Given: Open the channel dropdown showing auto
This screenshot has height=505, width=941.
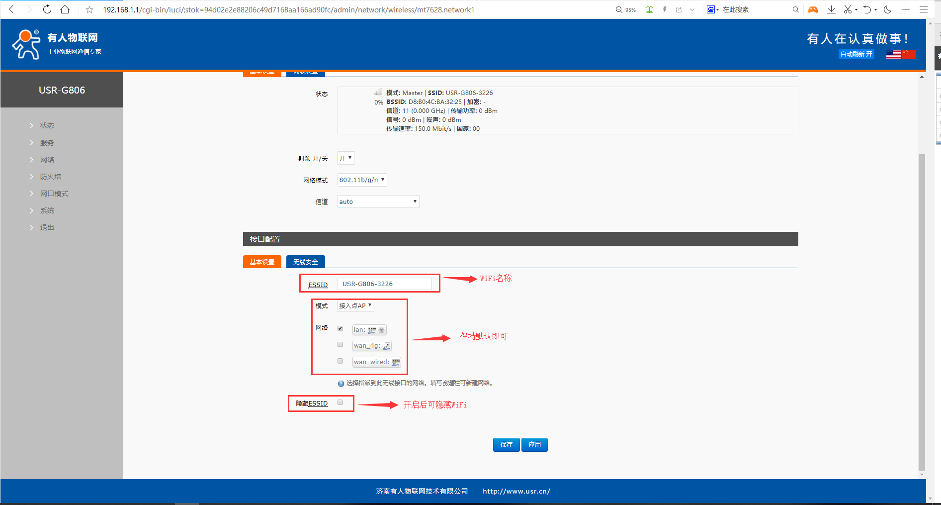Looking at the screenshot, I should [x=378, y=202].
